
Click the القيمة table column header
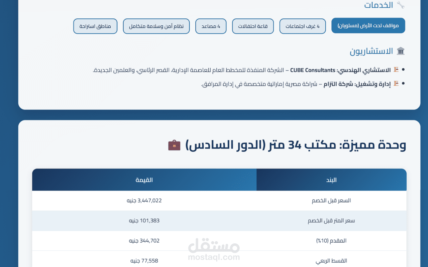point(144,180)
